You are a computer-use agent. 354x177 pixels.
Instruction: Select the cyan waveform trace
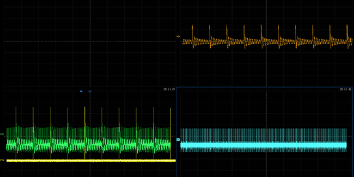[265, 145]
